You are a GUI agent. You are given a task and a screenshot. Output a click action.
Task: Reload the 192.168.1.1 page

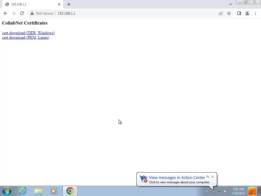[22, 13]
